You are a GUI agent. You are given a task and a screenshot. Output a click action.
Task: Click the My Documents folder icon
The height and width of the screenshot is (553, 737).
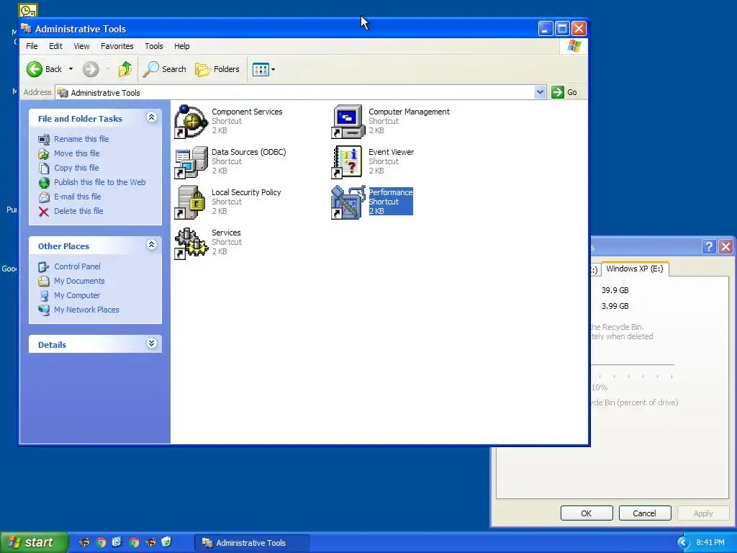[44, 282]
